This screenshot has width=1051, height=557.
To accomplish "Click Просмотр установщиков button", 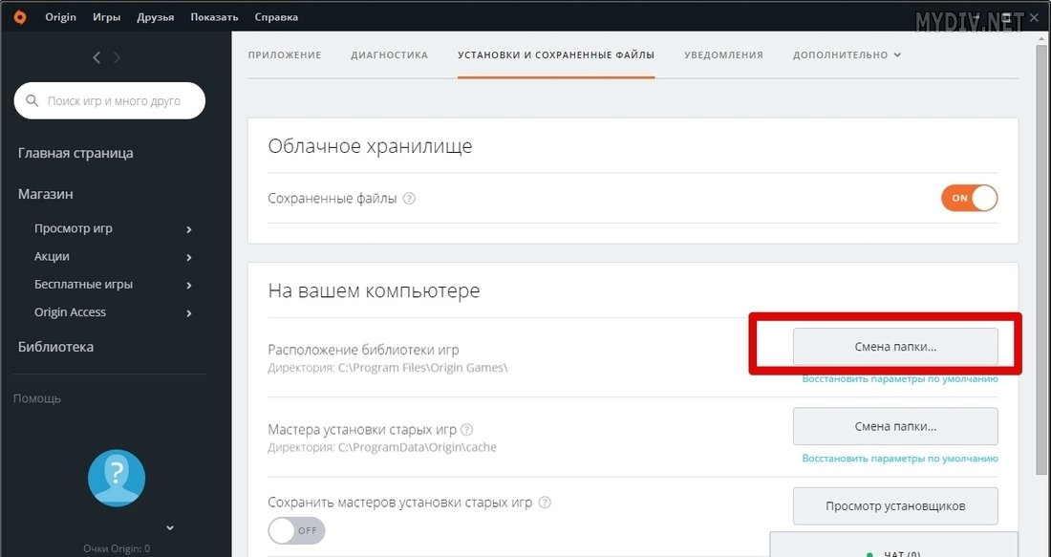I will tap(895, 506).
